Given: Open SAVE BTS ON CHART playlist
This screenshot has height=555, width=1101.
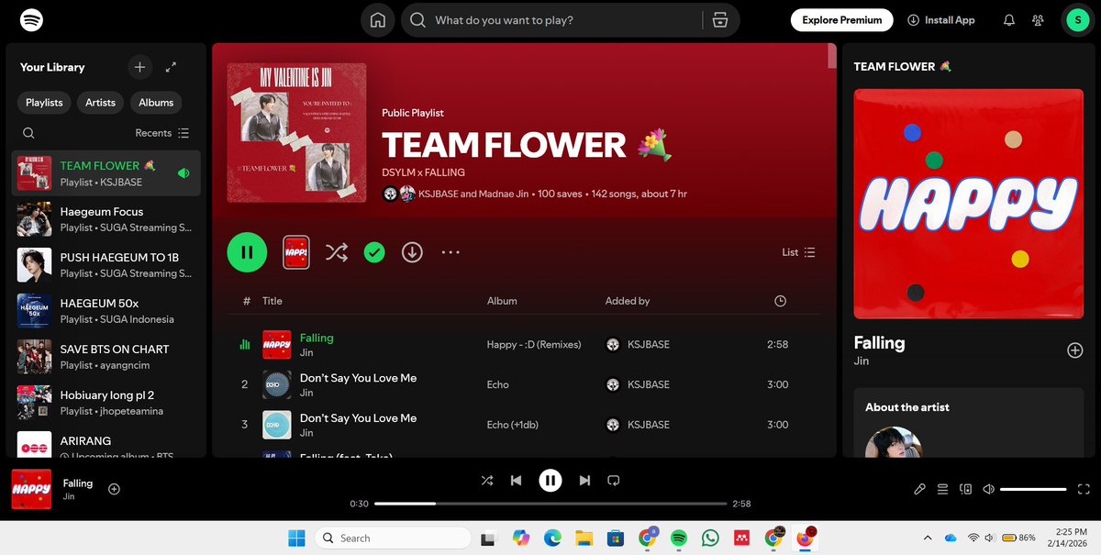Looking at the screenshot, I should coord(106,357).
